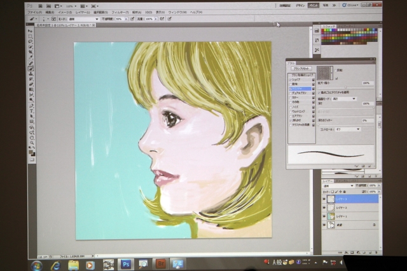Select the Clone Stamp tool
Viewport: 407px width, 271px height.
click(31, 74)
